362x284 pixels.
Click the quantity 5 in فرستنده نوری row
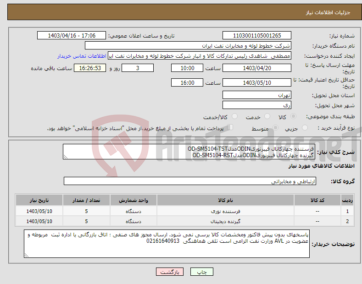click(x=86, y=211)
